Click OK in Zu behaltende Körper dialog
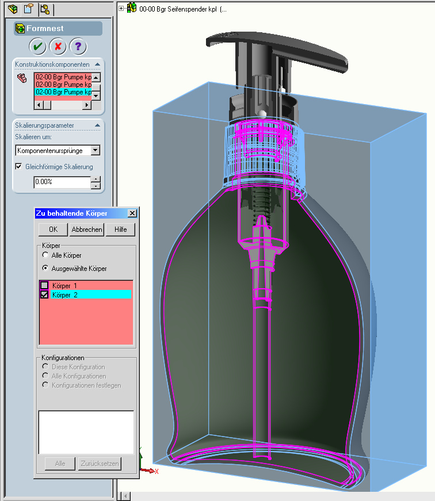This screenshot has width=435, height=501. [53, 230]
